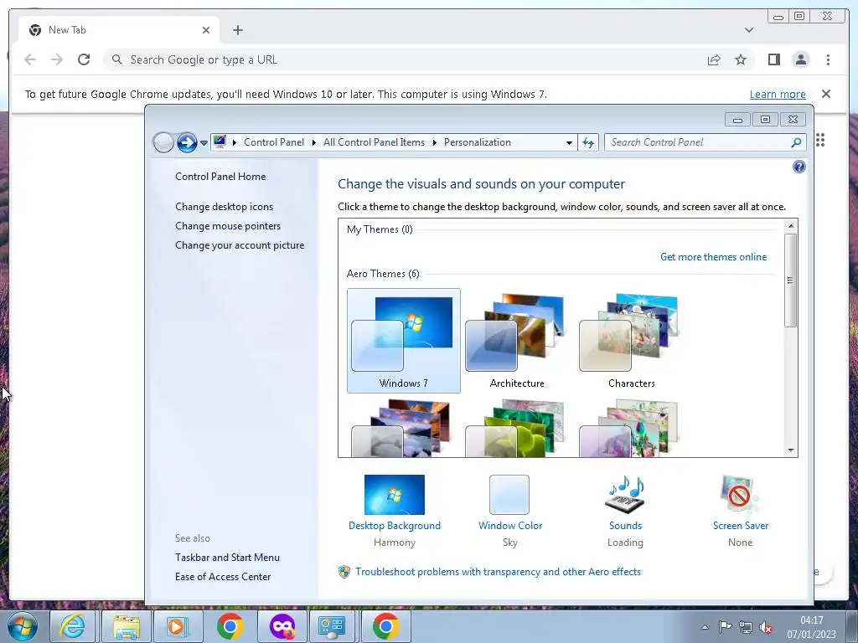This screenshot has width=858, height=643.
Task: Switch to Control Panel taskbar button
Action: (332, 626)
